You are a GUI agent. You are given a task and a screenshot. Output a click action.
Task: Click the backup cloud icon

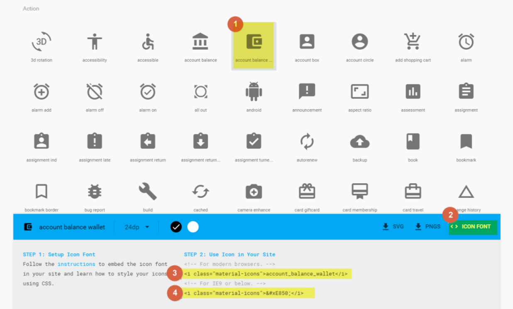coord(360,142)
